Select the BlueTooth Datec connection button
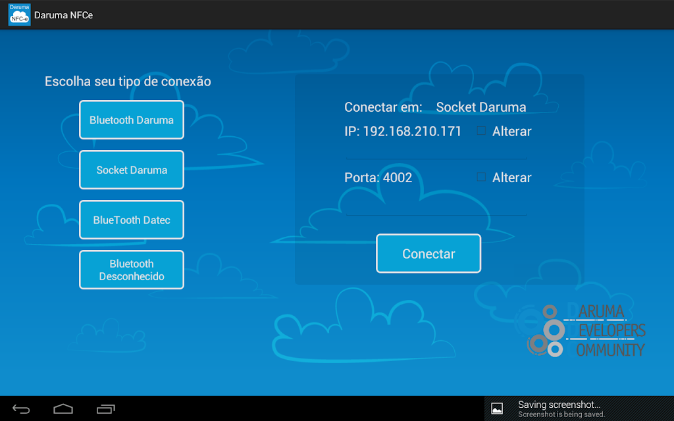 tap(132, 220)
